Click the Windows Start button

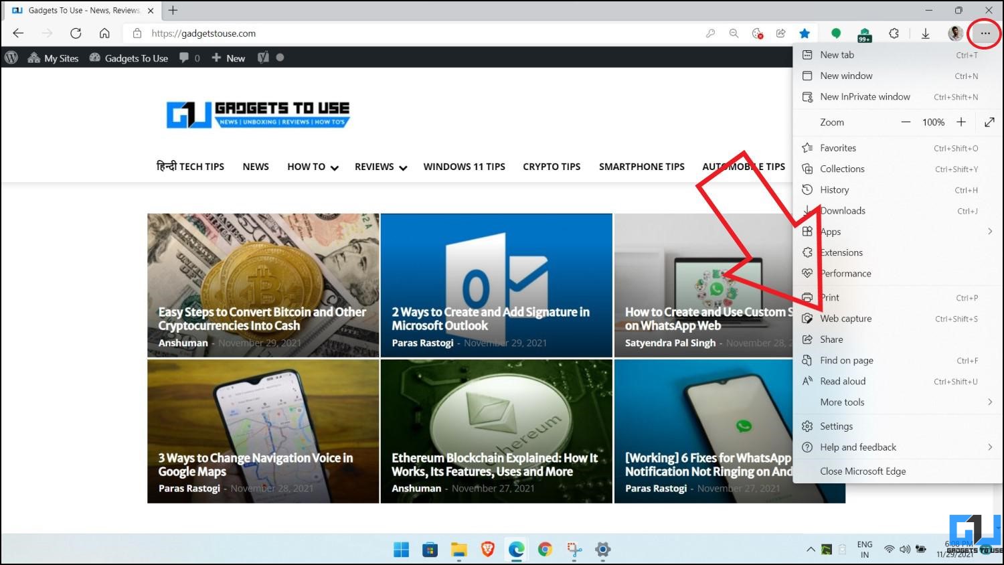(x=401, y=550)
